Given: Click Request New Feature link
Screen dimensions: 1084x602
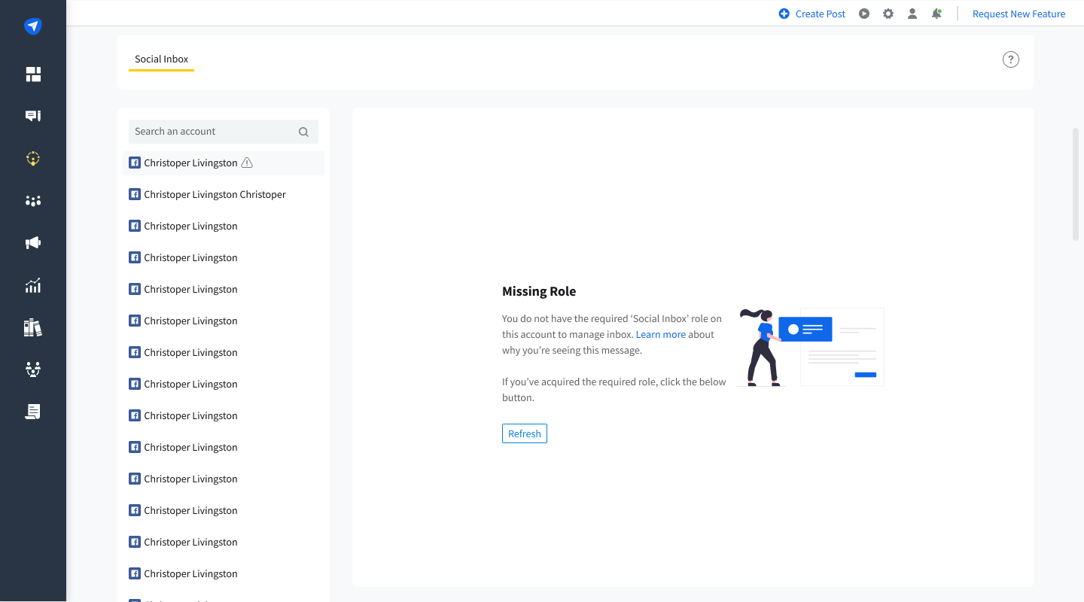Looking at the screenshot, I should pos(1019,14).
